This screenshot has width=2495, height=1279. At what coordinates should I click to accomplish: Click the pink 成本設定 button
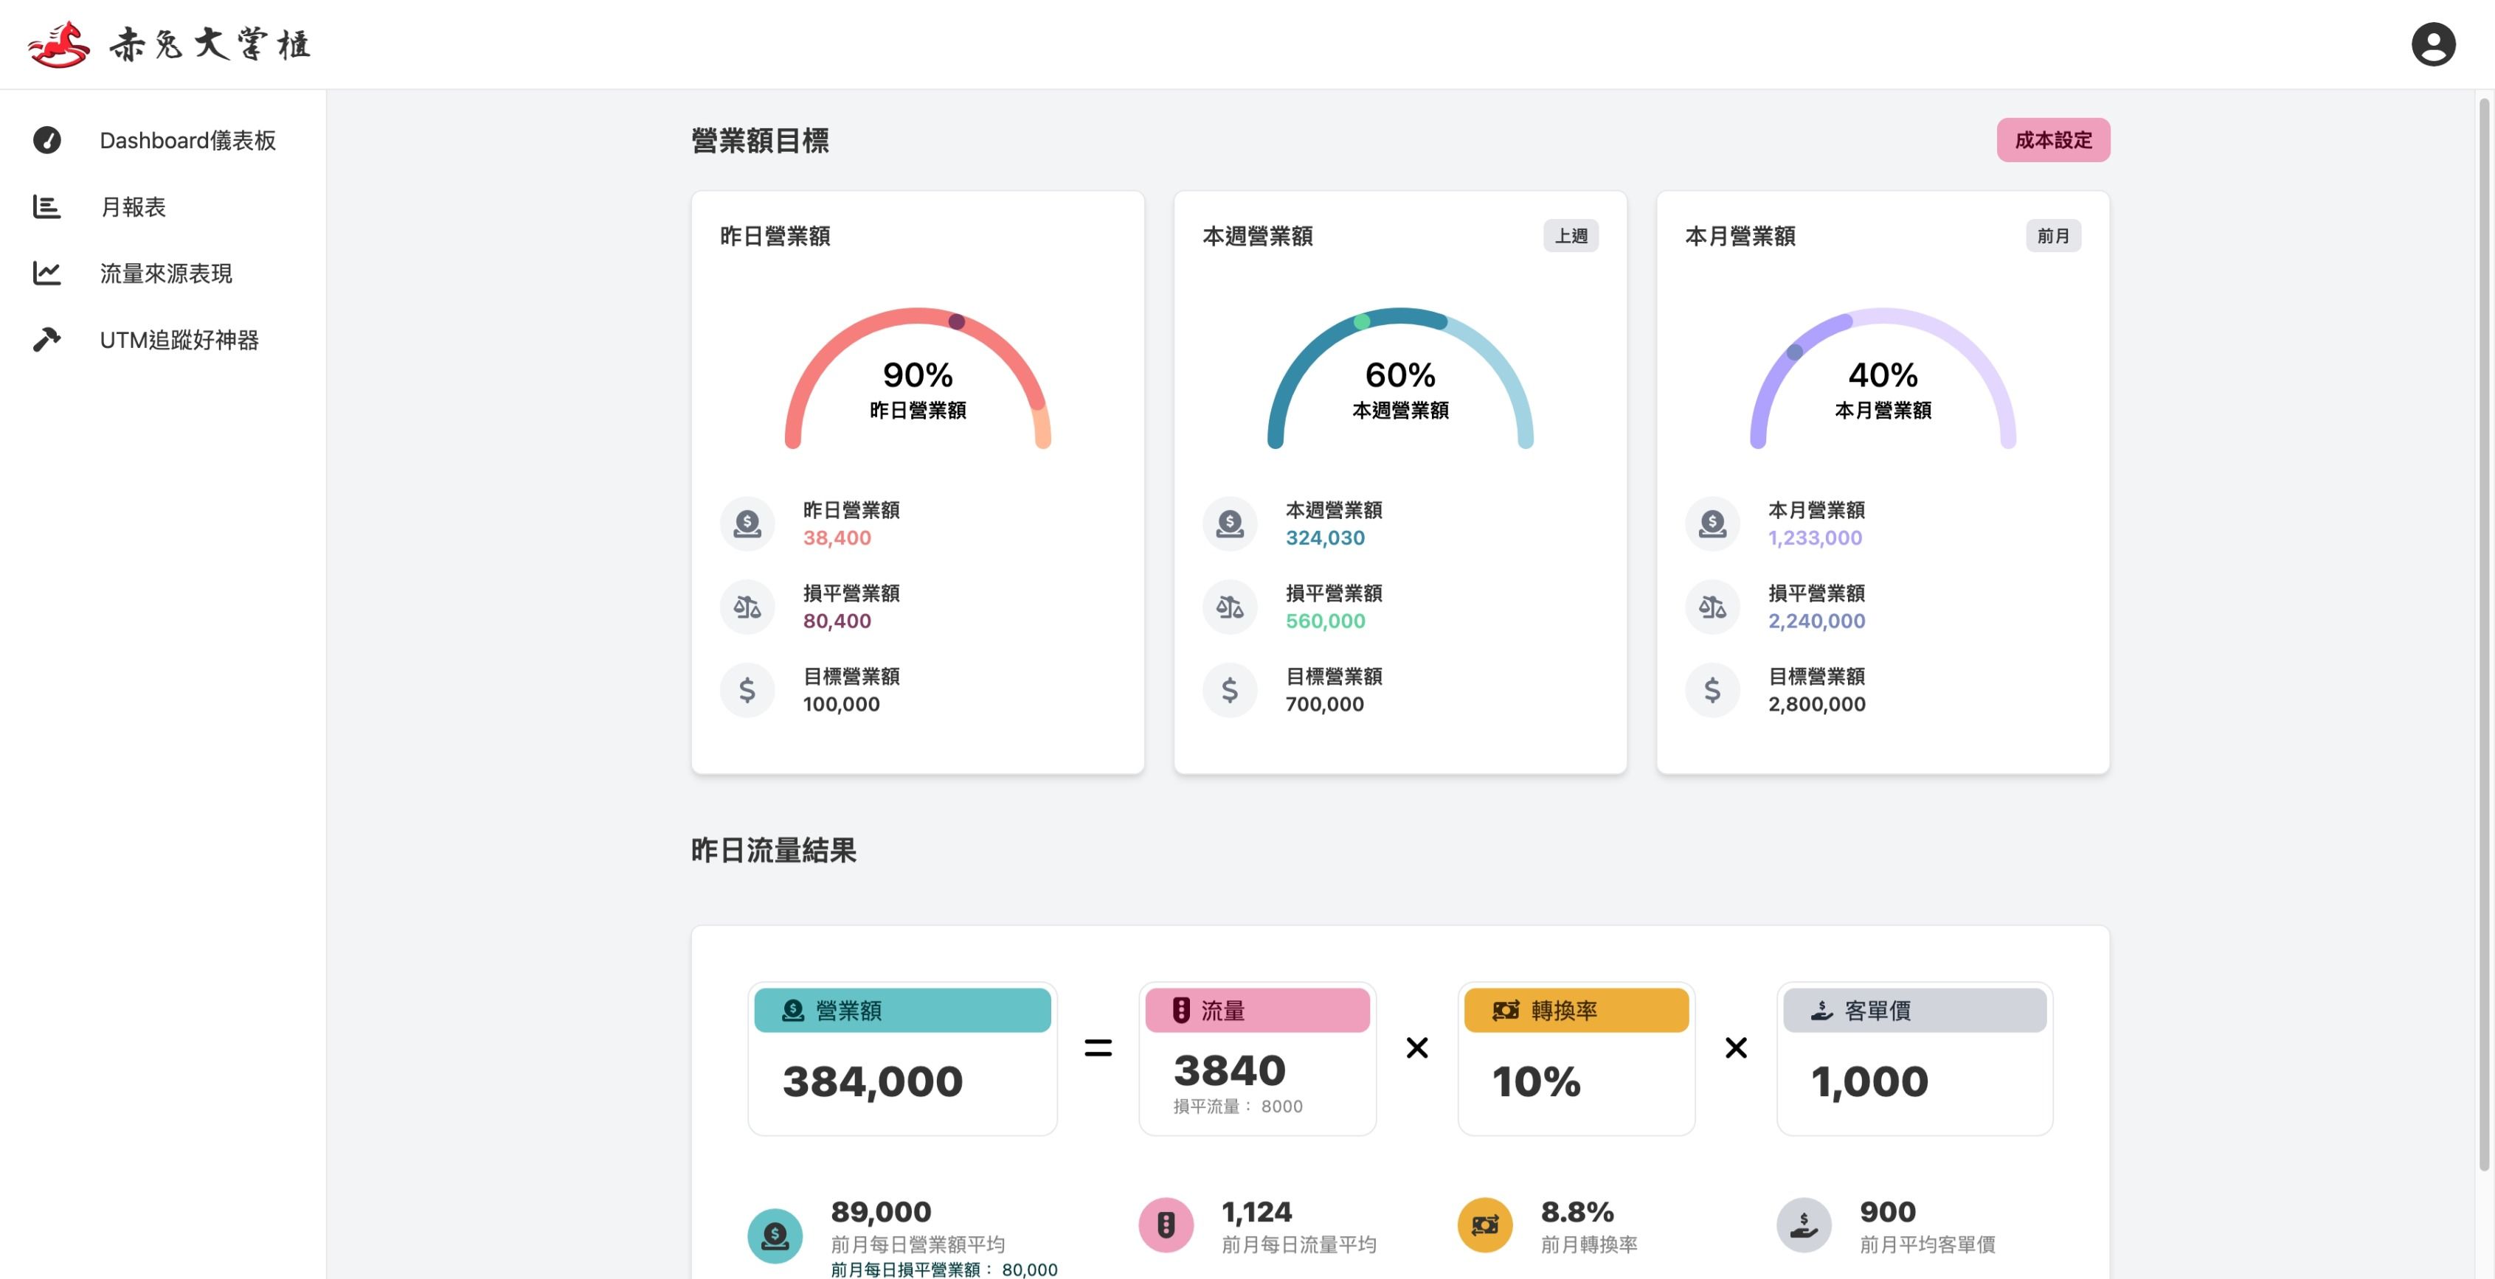[x=2052, y=140]
